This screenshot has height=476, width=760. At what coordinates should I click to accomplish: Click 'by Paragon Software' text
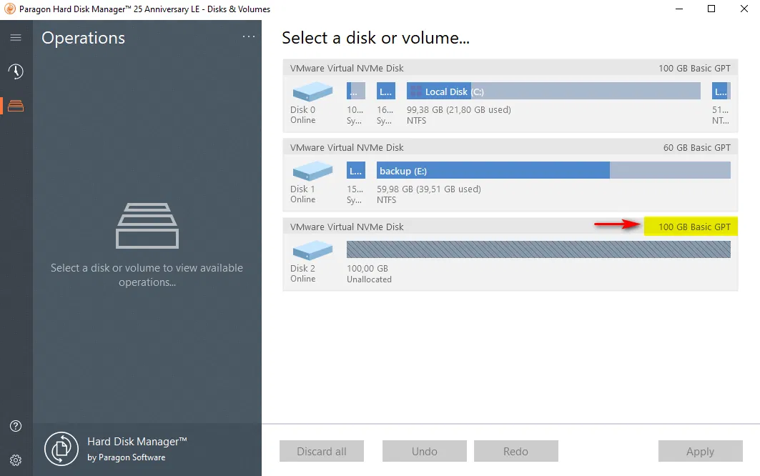(126, 457)
